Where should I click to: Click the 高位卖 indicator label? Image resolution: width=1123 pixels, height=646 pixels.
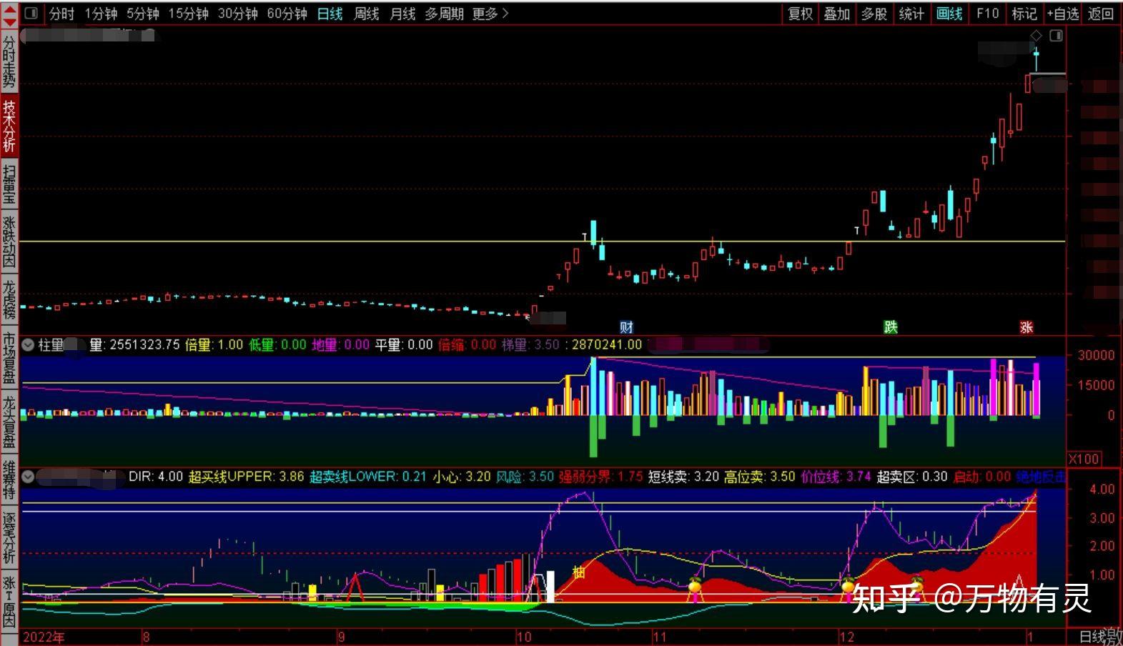760,477
